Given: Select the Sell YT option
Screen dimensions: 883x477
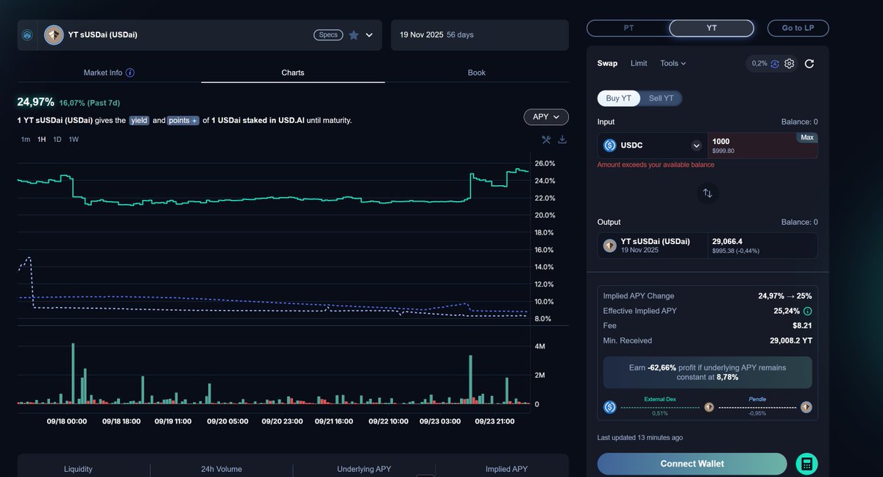Looking at the screenshot, I should [x=660, y=98].
